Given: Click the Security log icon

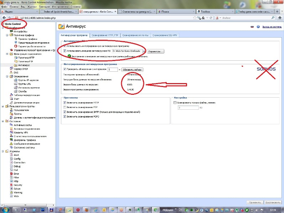Looking at the screenshot, I should (x=11, y=185).
